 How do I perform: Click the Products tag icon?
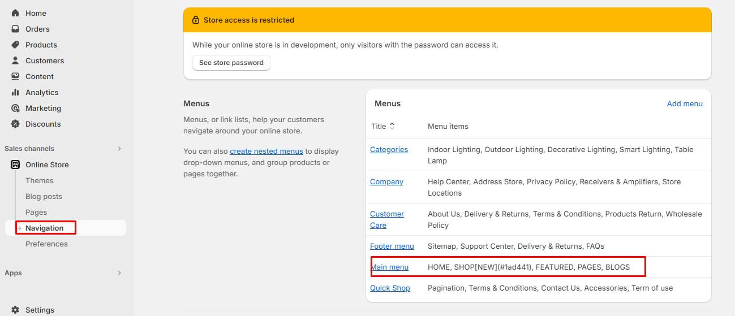[x=15, y=45]
